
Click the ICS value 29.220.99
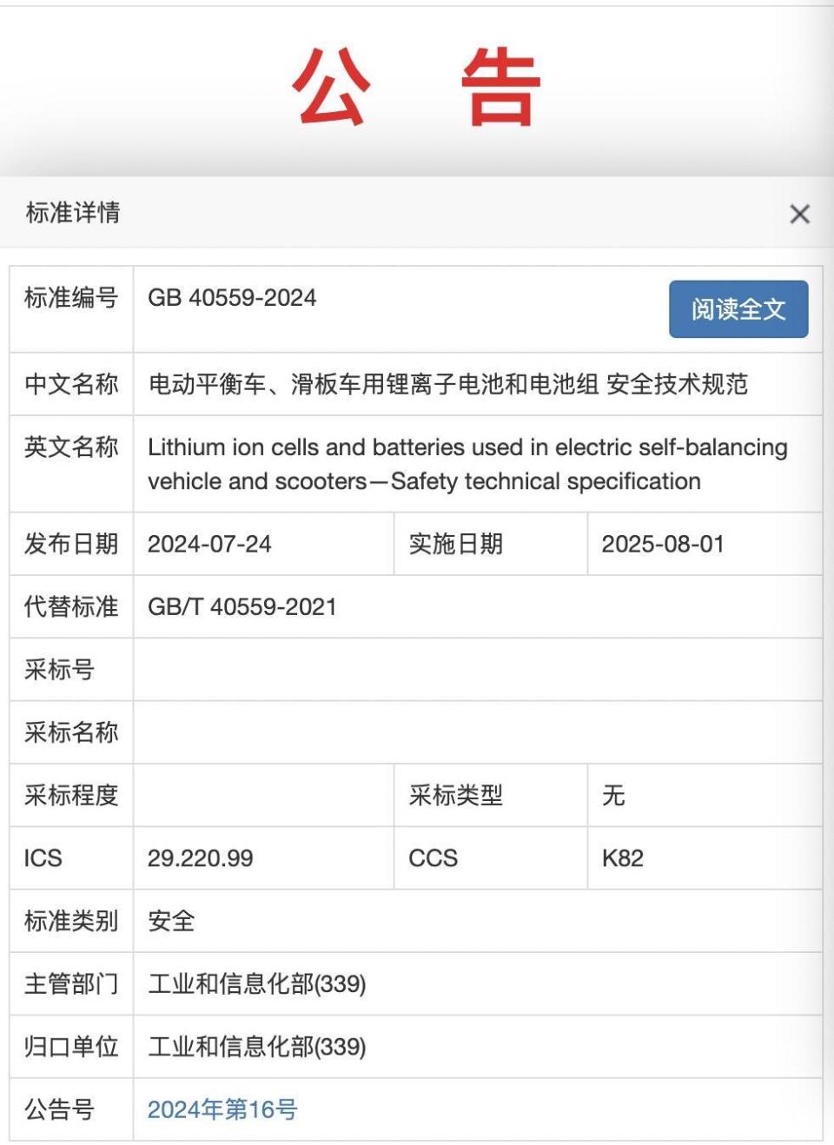[x=201, y=858]
